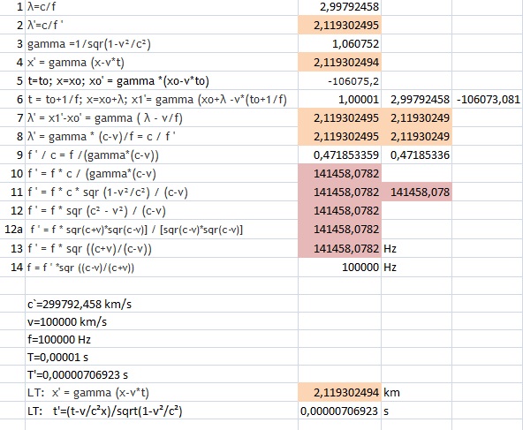Click the 0,0000706923 result in the LT t' row
The image size is (523, 430).
pyautogui.click(x=339, y=411)
